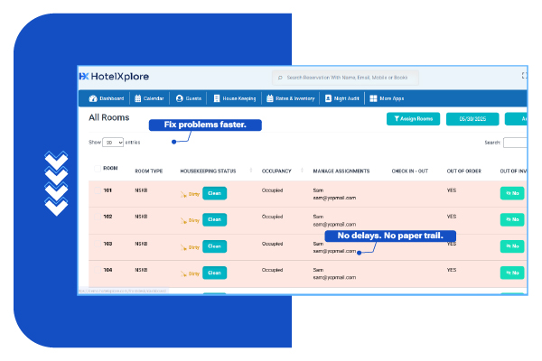
Task: Click Dirty broom icon for room 101
Action: click(183, 195)
